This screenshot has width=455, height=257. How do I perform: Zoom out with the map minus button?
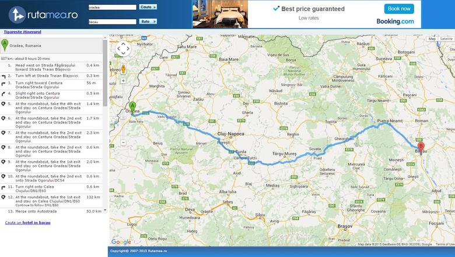tap(123, 142)
